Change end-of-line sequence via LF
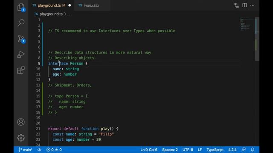 (200, 150)
